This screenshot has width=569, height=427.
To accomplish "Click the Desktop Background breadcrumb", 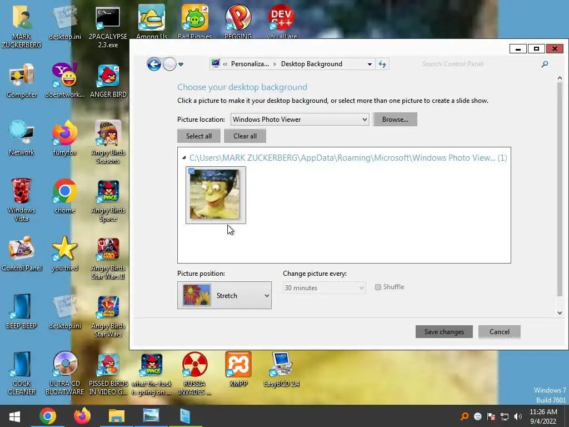I will pos(311,64).
